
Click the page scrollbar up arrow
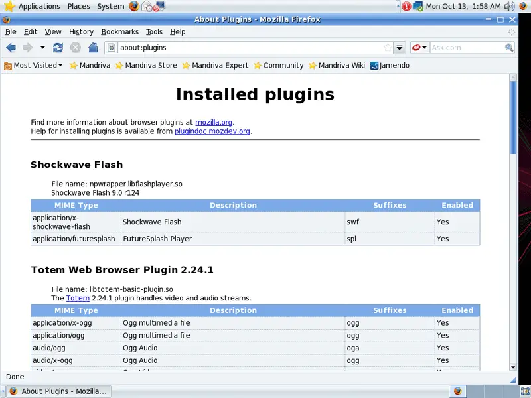(x=513, y=78)
